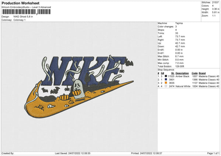Click the NIKE Ghost embroidery design preview
The height and width of the screenshot is (156, 221).
[x=79, y=86]
